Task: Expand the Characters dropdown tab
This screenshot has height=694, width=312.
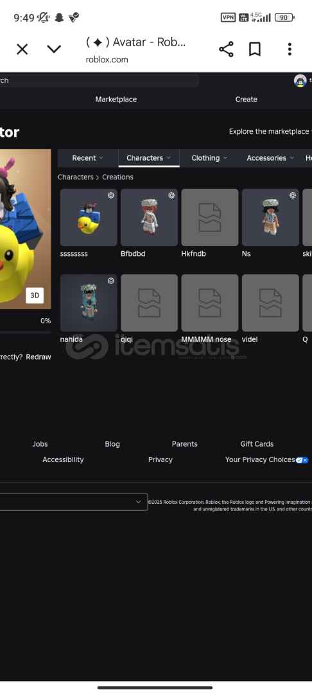Action: click(x=148, y=158)
